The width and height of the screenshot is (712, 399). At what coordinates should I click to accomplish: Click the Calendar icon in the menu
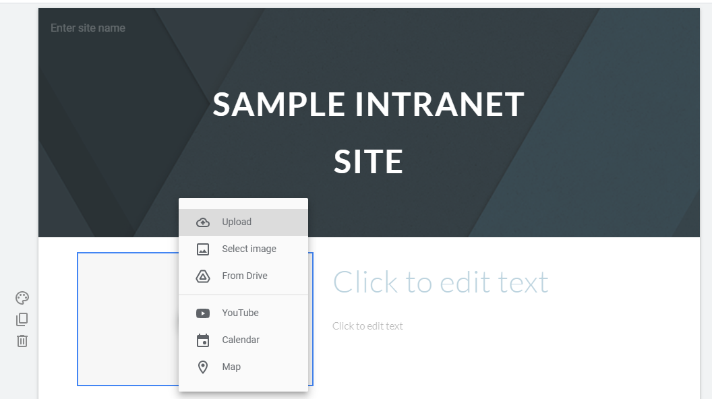pos(202,340)
